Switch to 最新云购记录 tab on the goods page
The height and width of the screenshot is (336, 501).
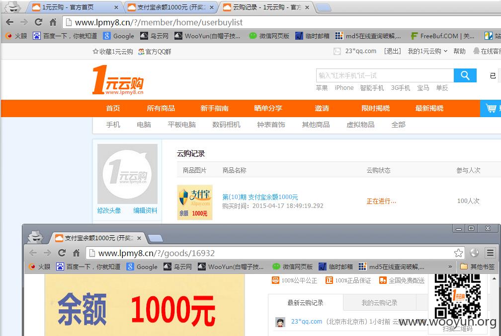coord(306,303)
